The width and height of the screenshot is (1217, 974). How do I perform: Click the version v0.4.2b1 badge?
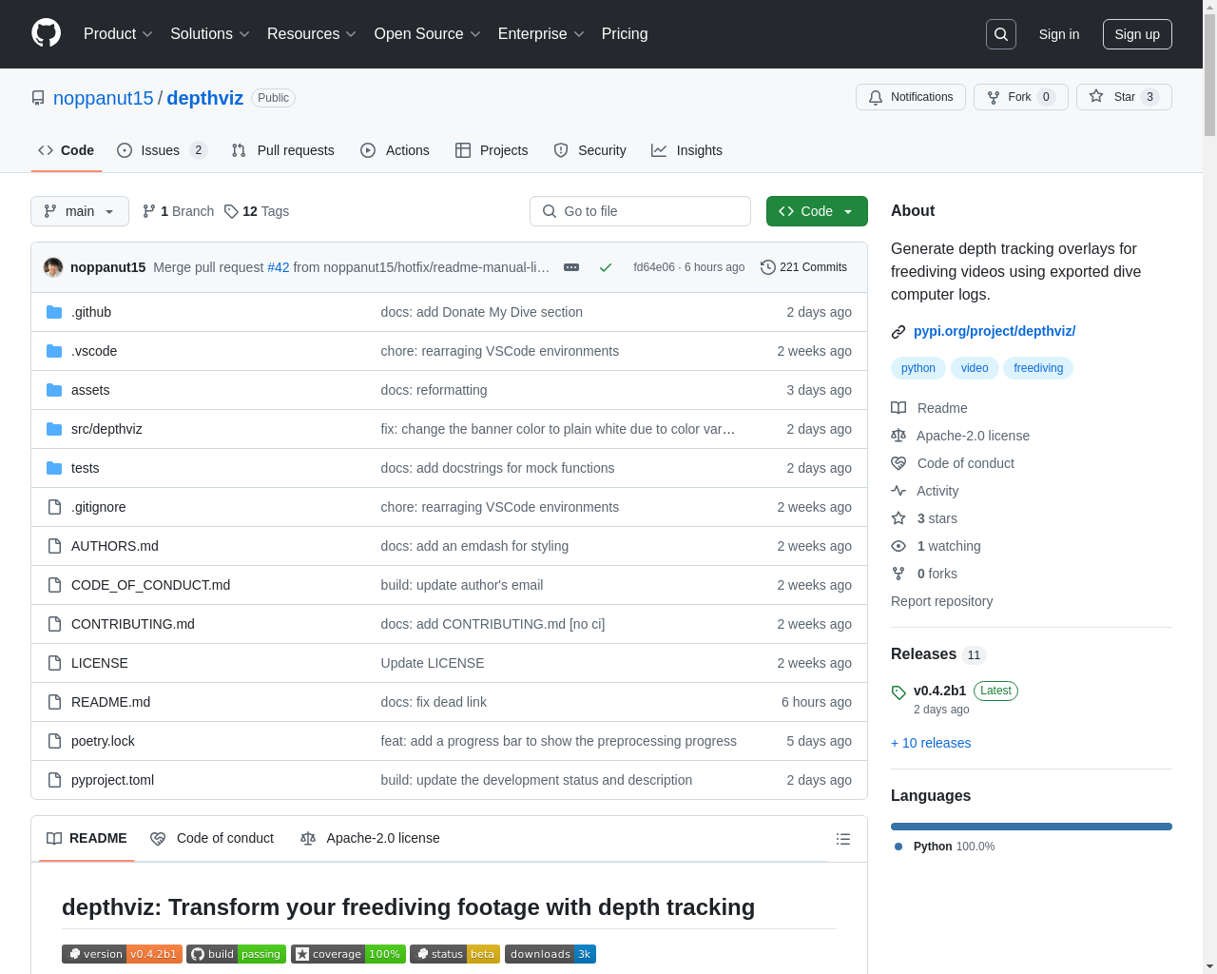[122, 954]
